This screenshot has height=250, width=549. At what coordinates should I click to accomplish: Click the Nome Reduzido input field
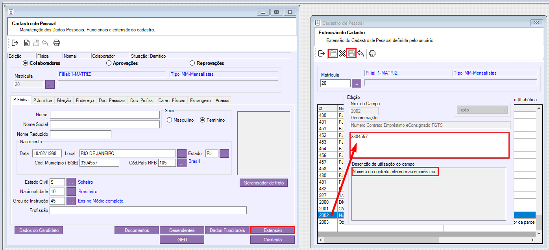(81, 134)
